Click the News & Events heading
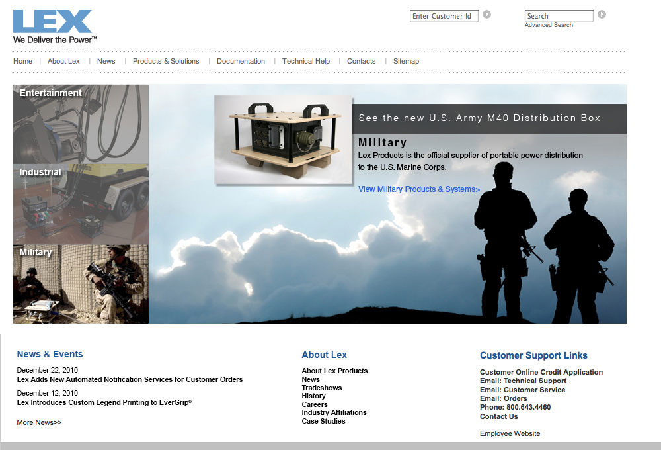This screenshot has width=661, height=450. coord(50,354)
